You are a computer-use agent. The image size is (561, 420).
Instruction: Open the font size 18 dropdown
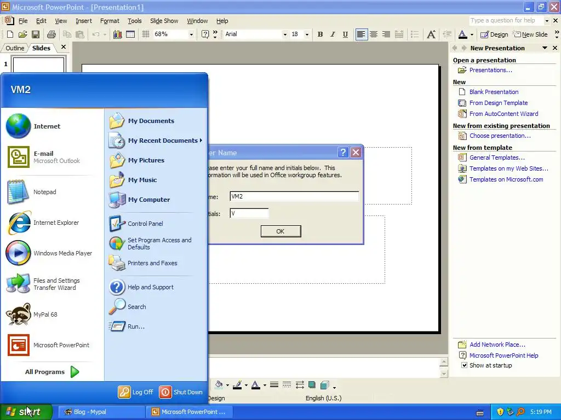point(307,34)
